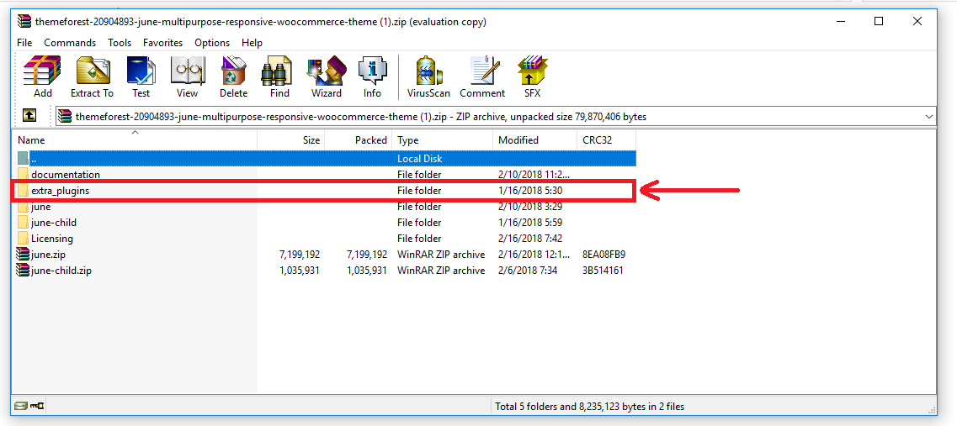The image size is (957, 426).
Task: Click CRC32 value 3B514161
Action: pyautogui.click(x=603, y=270)
